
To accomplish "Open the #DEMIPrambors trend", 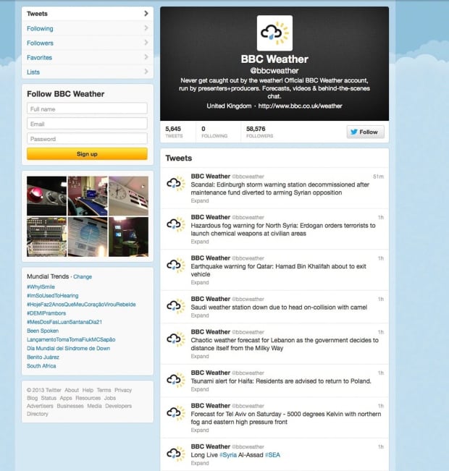I will 46,313.
